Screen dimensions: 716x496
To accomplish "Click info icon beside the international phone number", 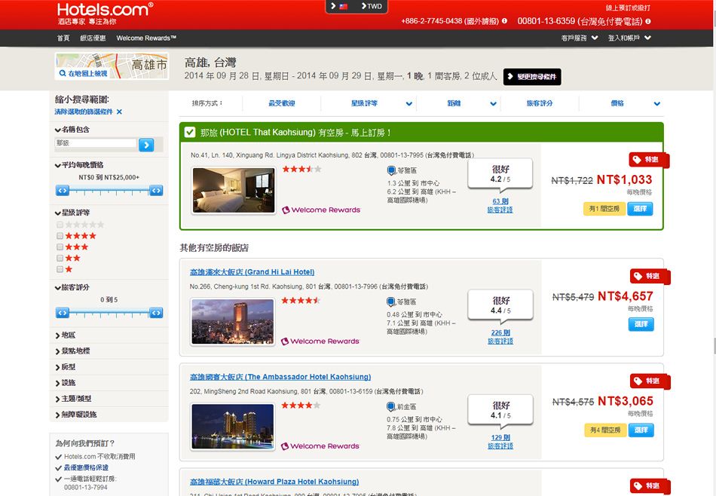I will tap(504, 21).
